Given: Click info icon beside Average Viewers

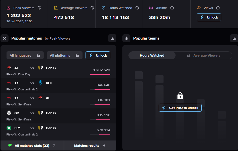Looking at the screenshot, I should [x=92, y=8].
